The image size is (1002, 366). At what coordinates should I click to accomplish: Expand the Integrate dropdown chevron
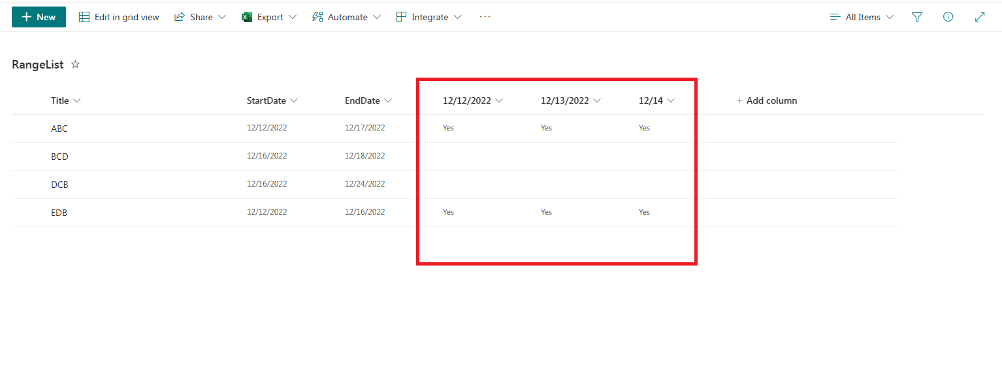[x=457, y=17]
